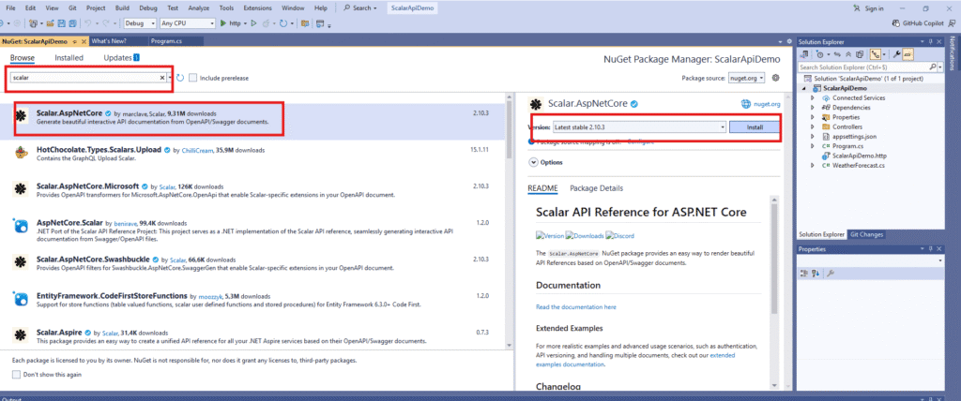Click the Alphabetical sort icon in the Properties panel
Image resolution: width=961 pixels, height=401 pixels.
(x=816, y=273)
